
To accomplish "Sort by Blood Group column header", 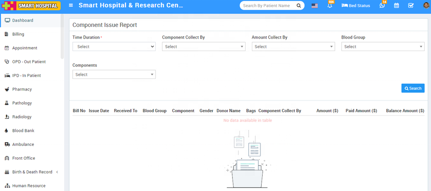I will pyautogui.click(x=154, y=111).
